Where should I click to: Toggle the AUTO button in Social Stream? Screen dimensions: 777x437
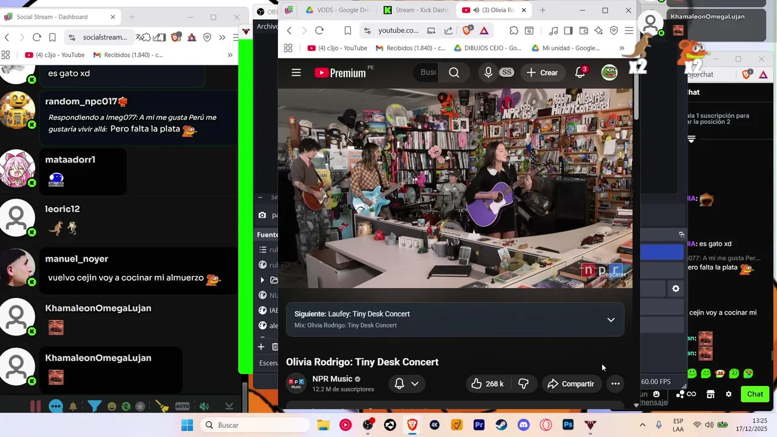pyautogui.click(x=183, y=406)
